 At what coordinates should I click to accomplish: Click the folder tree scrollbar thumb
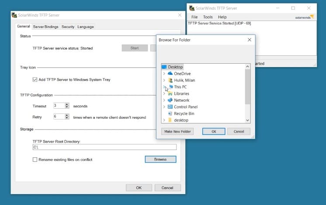[247, 87]
